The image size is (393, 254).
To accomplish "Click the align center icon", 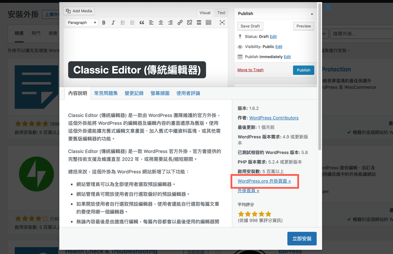I will (x=161, y=22).
